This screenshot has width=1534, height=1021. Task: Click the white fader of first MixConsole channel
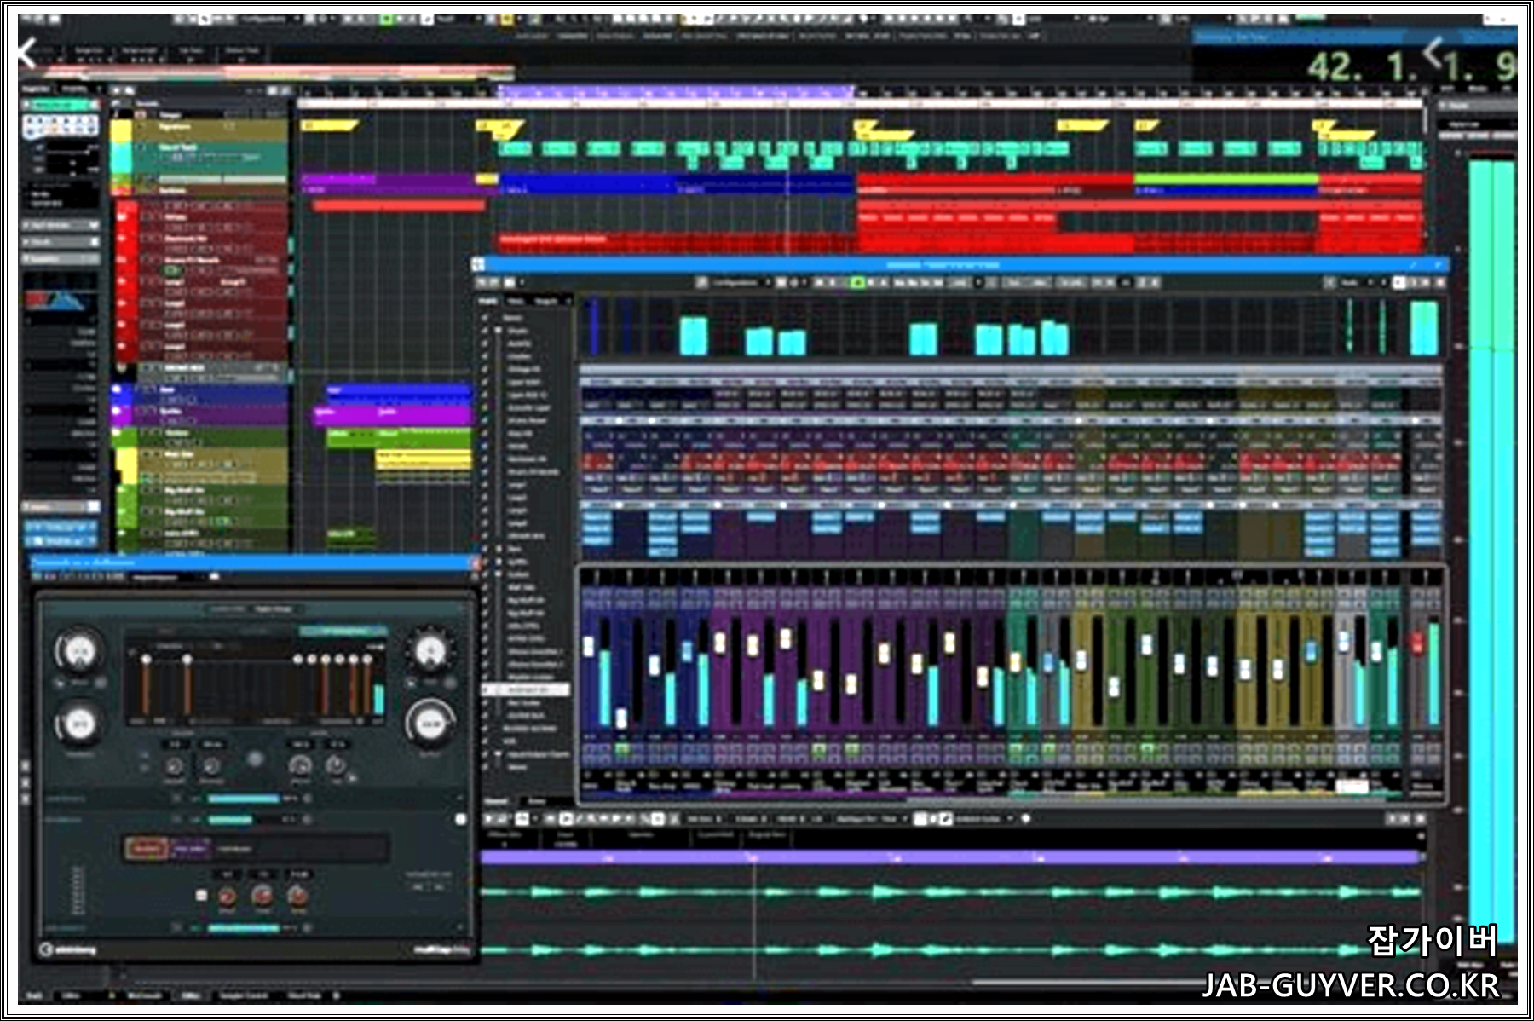click(588, 645)
